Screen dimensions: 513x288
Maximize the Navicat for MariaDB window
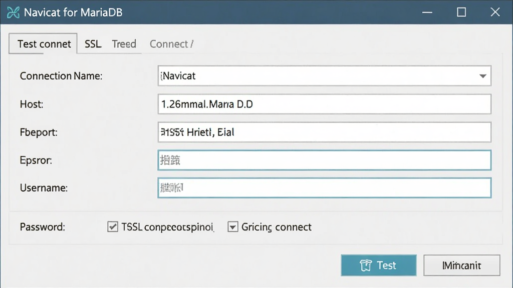(x=461, y=12)
